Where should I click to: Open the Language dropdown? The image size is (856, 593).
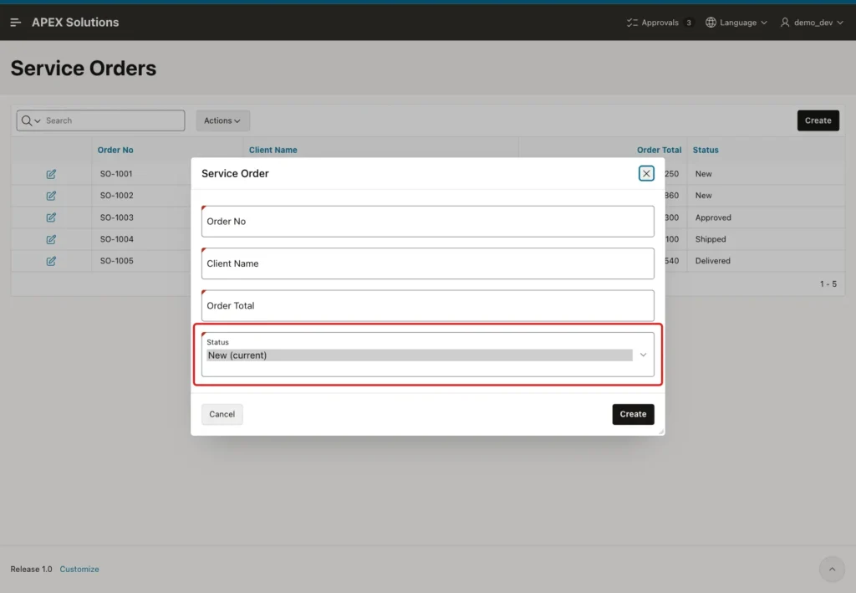pyautogui.click(x=736, y=23)
